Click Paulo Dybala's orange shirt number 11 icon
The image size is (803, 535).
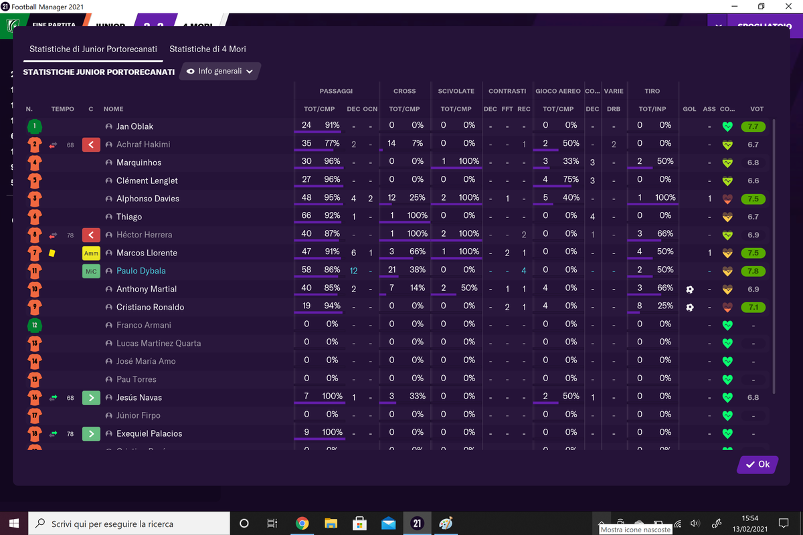[x=35, y=271]
